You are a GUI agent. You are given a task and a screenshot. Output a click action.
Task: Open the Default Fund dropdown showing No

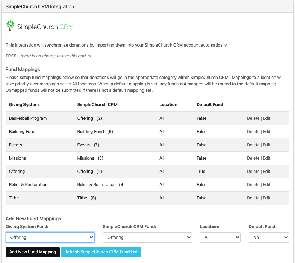[269, 237]
